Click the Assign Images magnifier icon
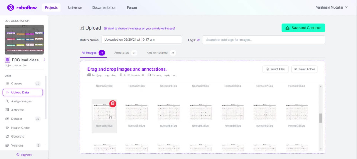 7,101
